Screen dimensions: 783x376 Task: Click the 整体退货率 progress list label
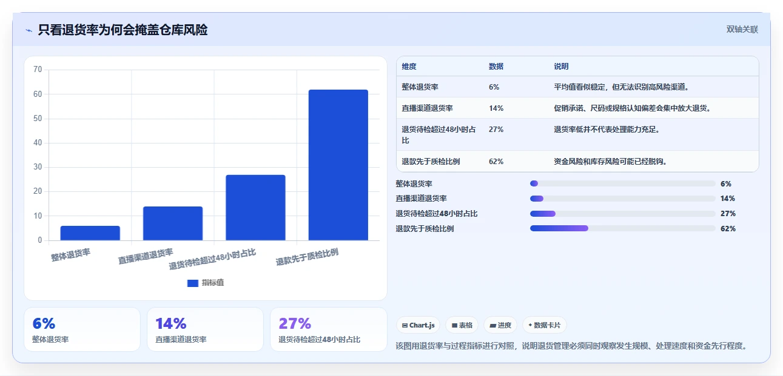tap(414, 184)
